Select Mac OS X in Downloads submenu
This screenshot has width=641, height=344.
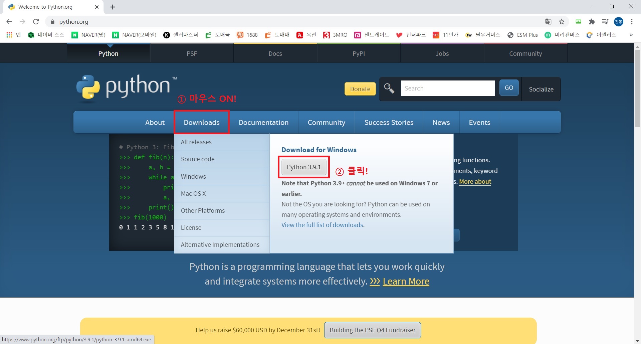(222, 194)
